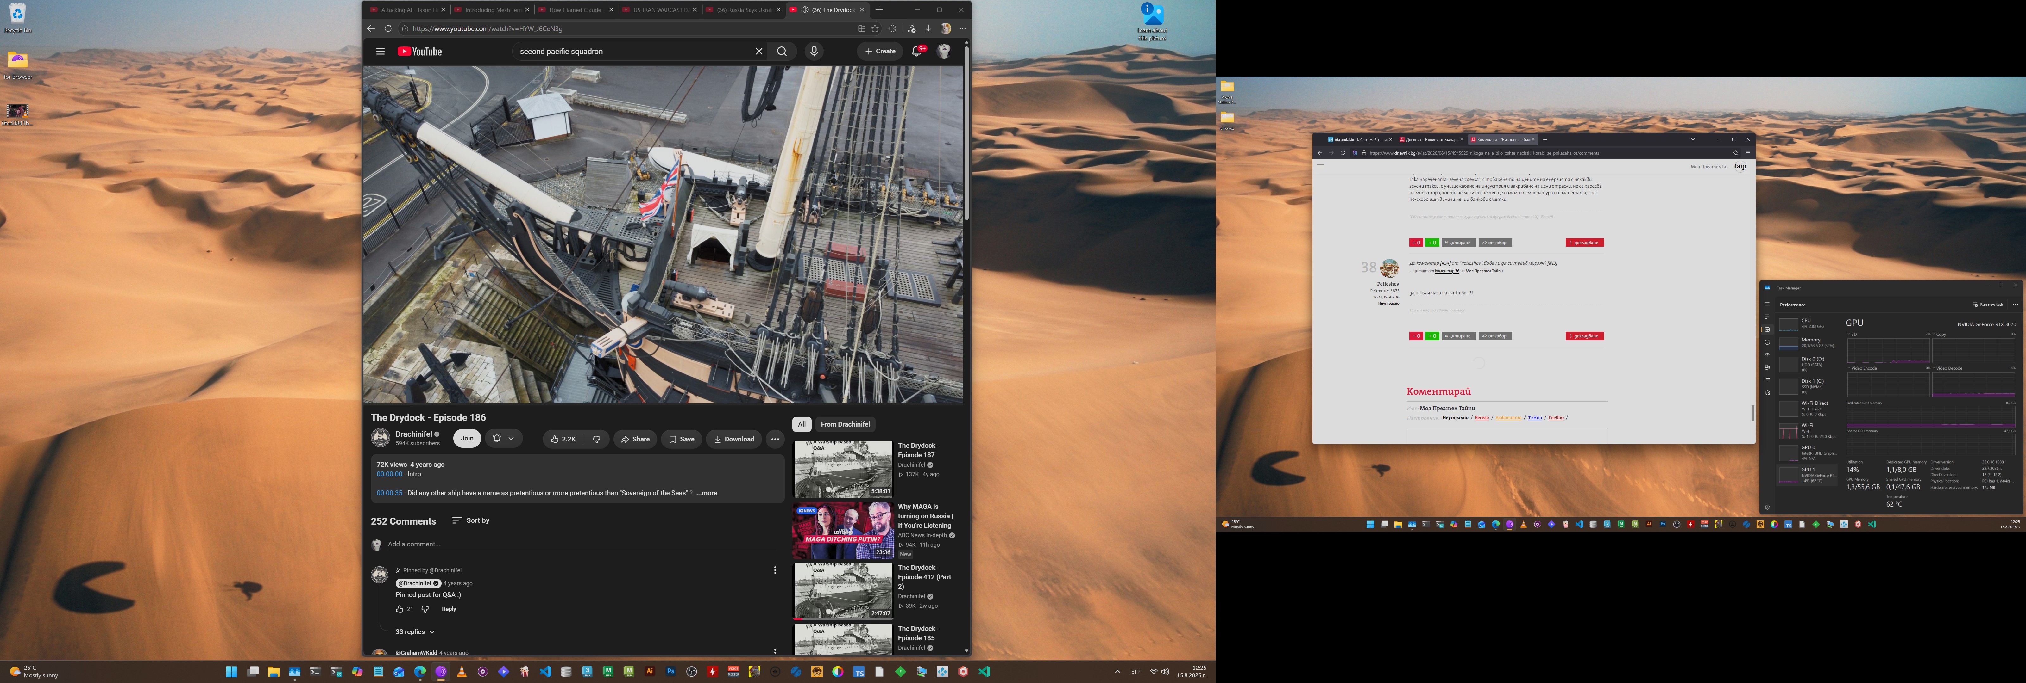Click the Join channel membership button

(x=467, y=439)
